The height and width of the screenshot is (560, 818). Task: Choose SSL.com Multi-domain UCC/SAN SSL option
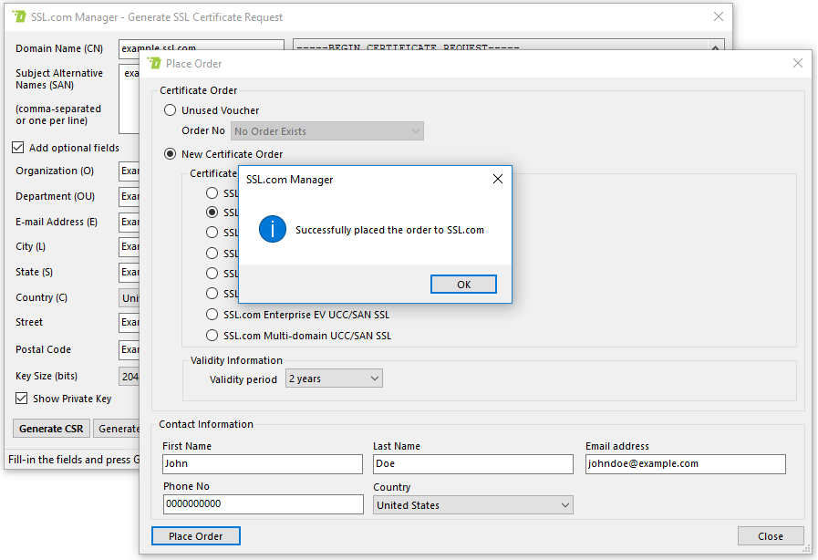[x=212, y=336]
